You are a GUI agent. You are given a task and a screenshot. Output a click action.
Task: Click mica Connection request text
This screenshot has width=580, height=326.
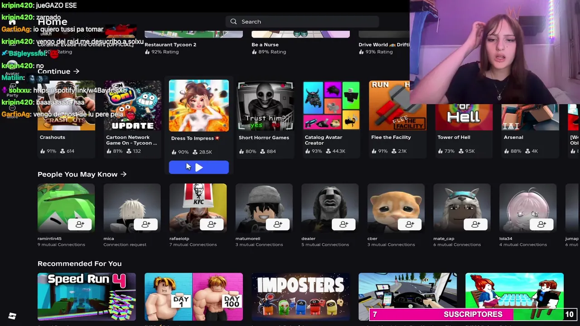[125, 244]
